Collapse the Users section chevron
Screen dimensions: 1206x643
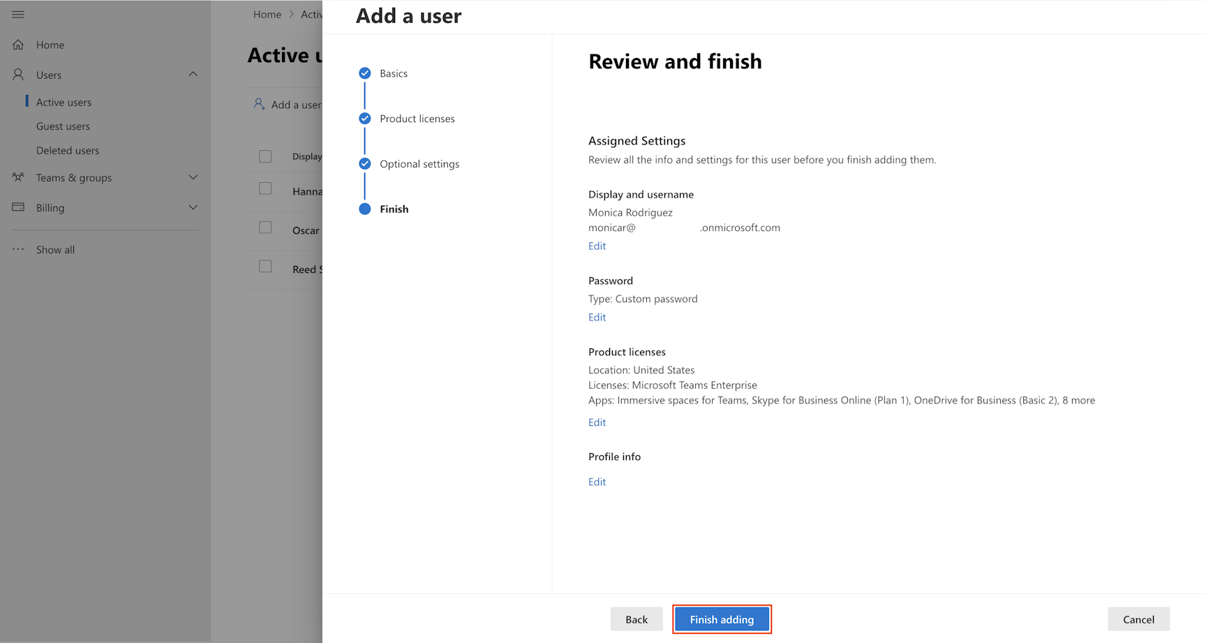[x=193, y=74]
